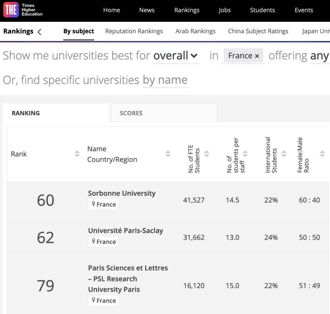Screen dimensions: 330x314
Task: Click the Name Country/Region column header
Action: 112,154
